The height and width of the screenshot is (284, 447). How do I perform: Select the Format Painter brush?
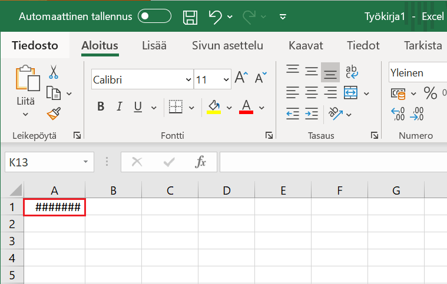click(54, 113)
